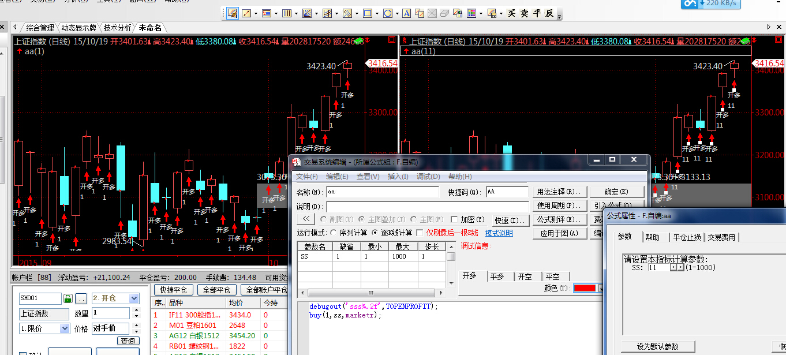Switch to the 动态显示牌 tab
The image size is (786, 355).
tap(78, 28)
